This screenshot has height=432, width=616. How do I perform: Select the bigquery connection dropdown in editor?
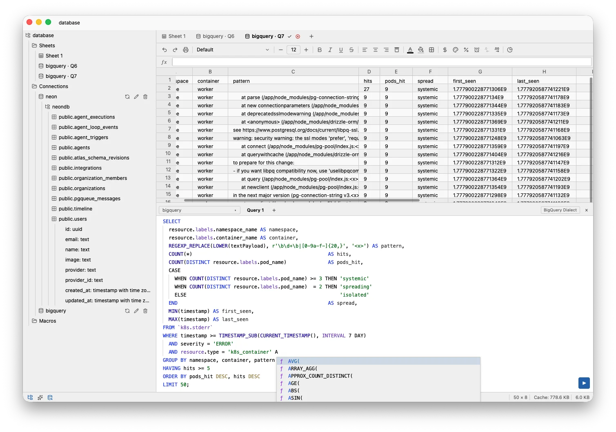pyautogui.click(x=199, y=210)
